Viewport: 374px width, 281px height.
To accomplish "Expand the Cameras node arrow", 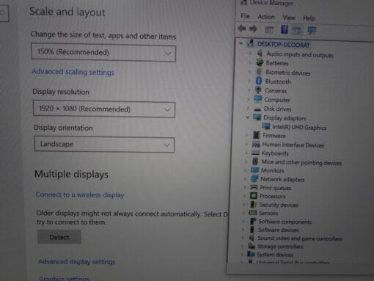I will [x=249, y=90].
